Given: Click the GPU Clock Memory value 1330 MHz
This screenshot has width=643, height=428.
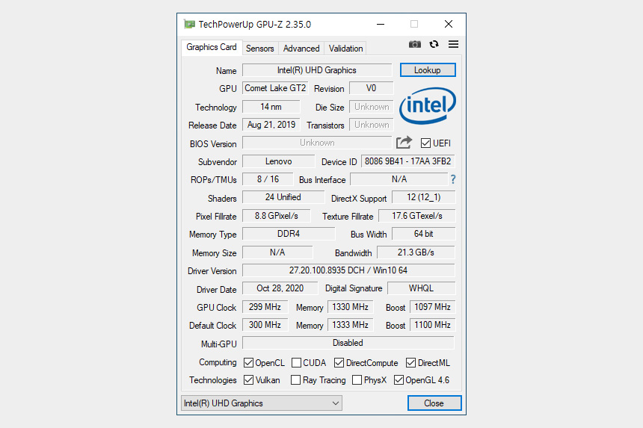Looking at the screenshot, I should [350, 307].
